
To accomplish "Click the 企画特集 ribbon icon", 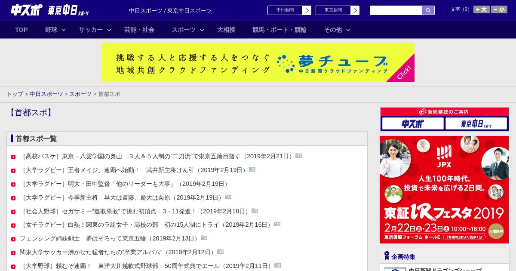I will pyautogui.click(x=387, y=256).
